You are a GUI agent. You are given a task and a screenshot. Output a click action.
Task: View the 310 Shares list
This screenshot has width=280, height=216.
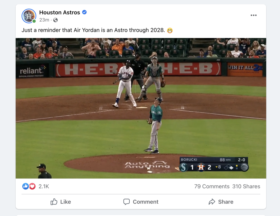(246, 186)
